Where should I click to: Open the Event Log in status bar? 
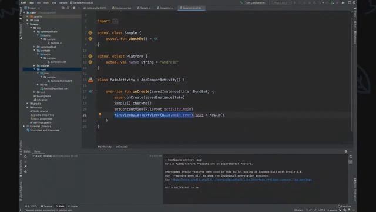coord(345,206)
